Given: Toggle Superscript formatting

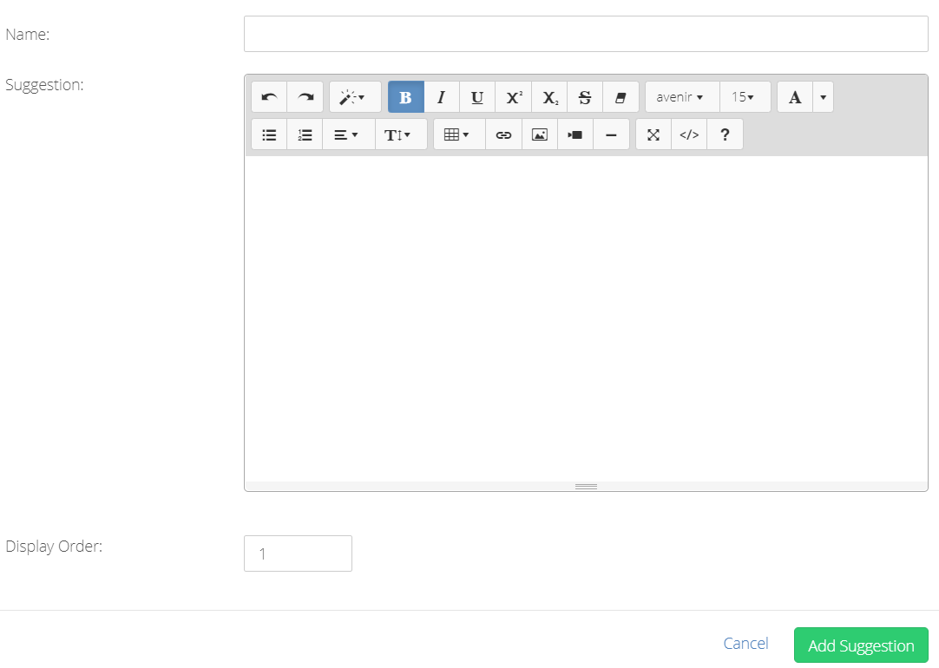Looking at the screenshot, I should (x=513, y=97).
